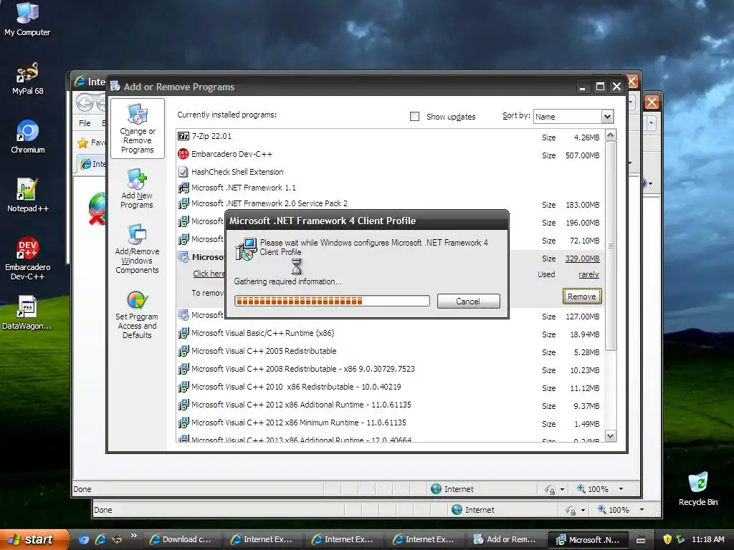
Task: Open the DataWagon desktop shortcut
Action: (27, 313)
